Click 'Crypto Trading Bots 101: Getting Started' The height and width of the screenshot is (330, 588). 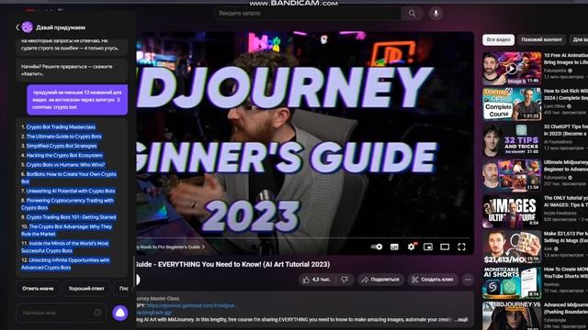pyautogui.click(x=72, y=217)
